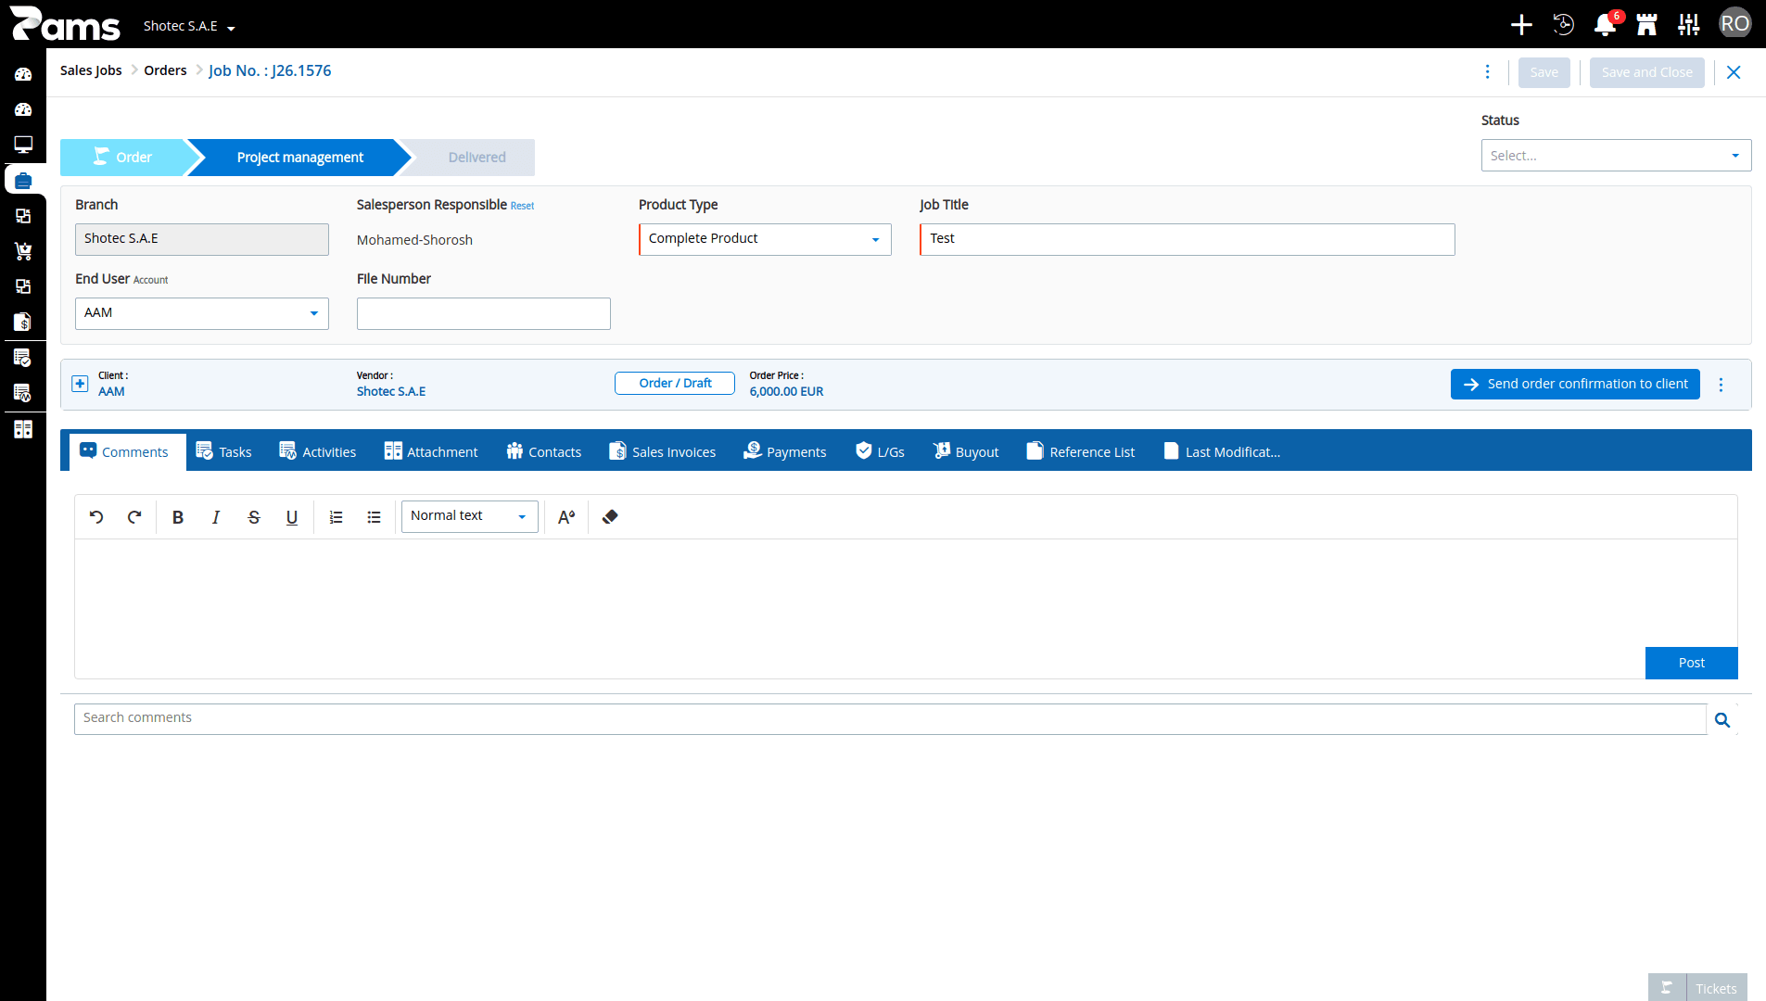Redo edit in comment editor
Viewport: 1766px width, 1001px height.
click(134, 517)
